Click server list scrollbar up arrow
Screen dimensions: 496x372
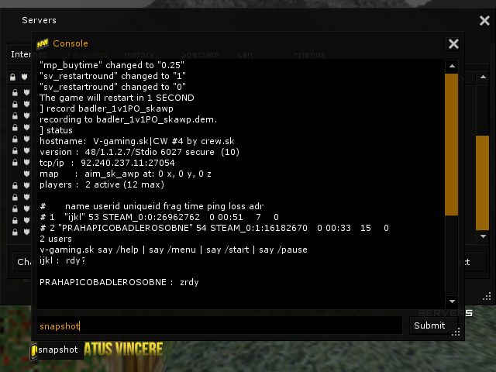(483, 77)
